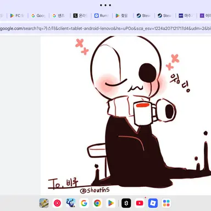211x211 pixels.
Task: Switch to the 찾을 Play Store tab
Action: (x=123, y=16)
